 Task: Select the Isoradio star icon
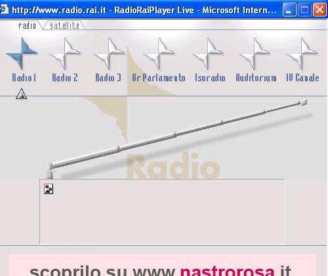coord(208,53)
